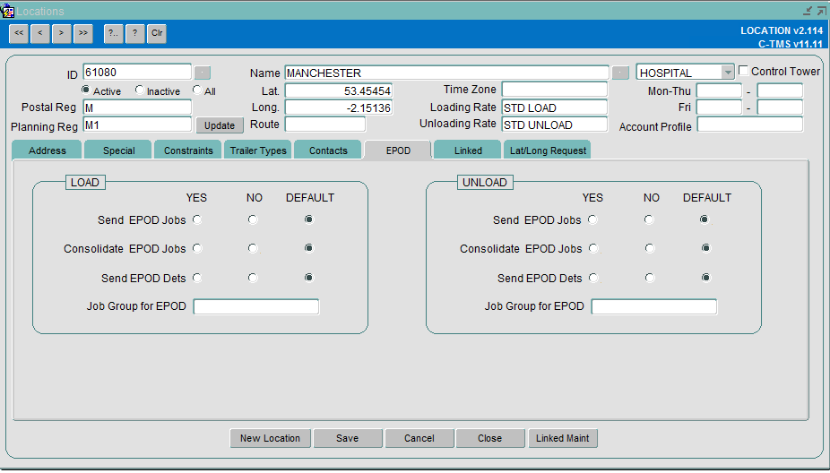Set UNLOAD Consolidate EPOD Jobs to DEFAULT
The height and width of the screenshot is (473, 830).
pos(706,248)
